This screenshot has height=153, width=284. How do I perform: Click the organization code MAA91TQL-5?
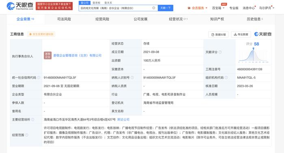(x=246, y=78)
